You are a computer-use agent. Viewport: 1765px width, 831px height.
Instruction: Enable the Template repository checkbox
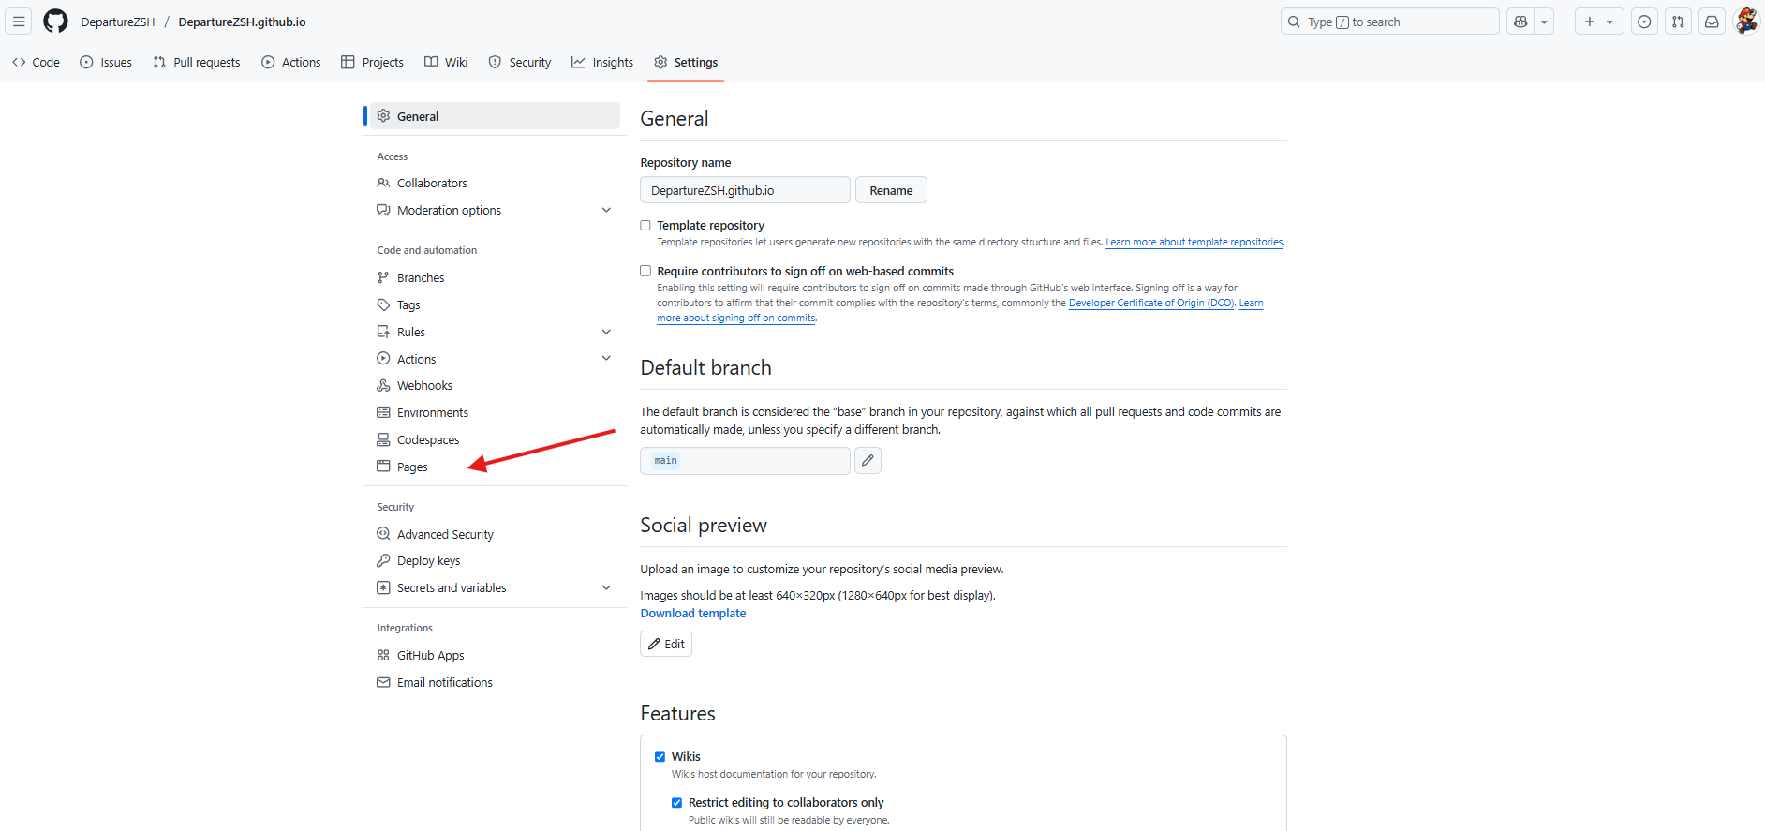pos(645,225)
